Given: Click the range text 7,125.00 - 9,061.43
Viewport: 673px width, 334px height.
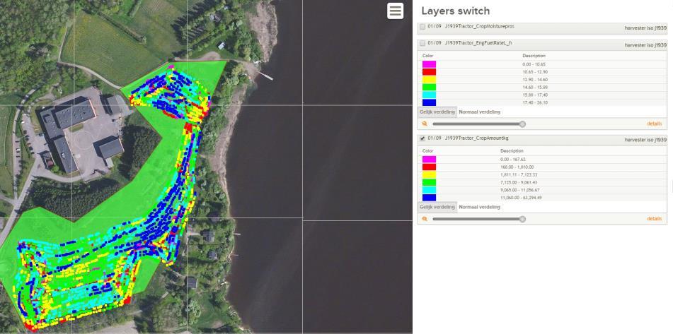Looking at the screenshot, I should click(519, 182).
